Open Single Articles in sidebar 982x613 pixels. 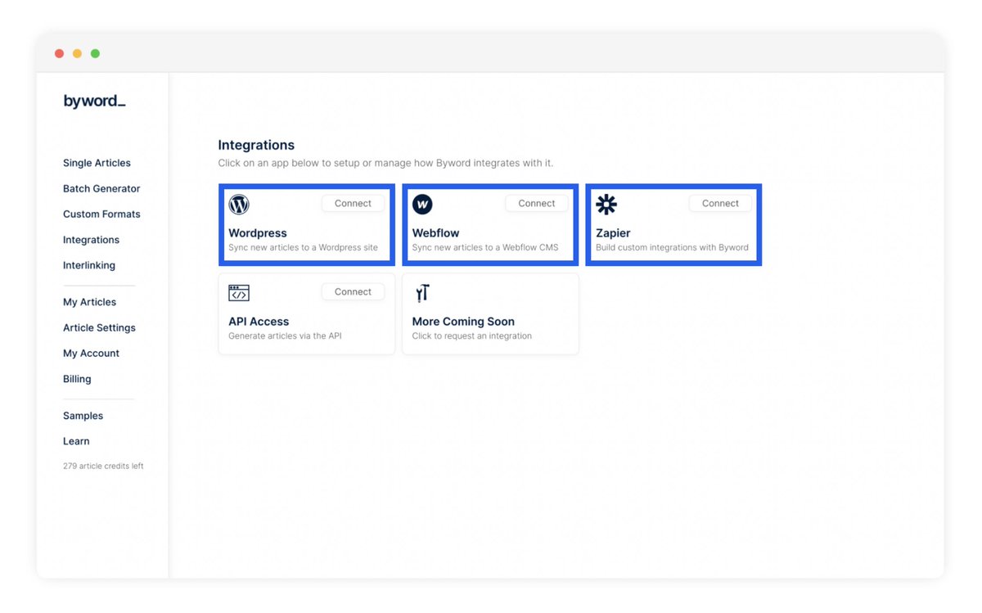[x=97, y=163]
